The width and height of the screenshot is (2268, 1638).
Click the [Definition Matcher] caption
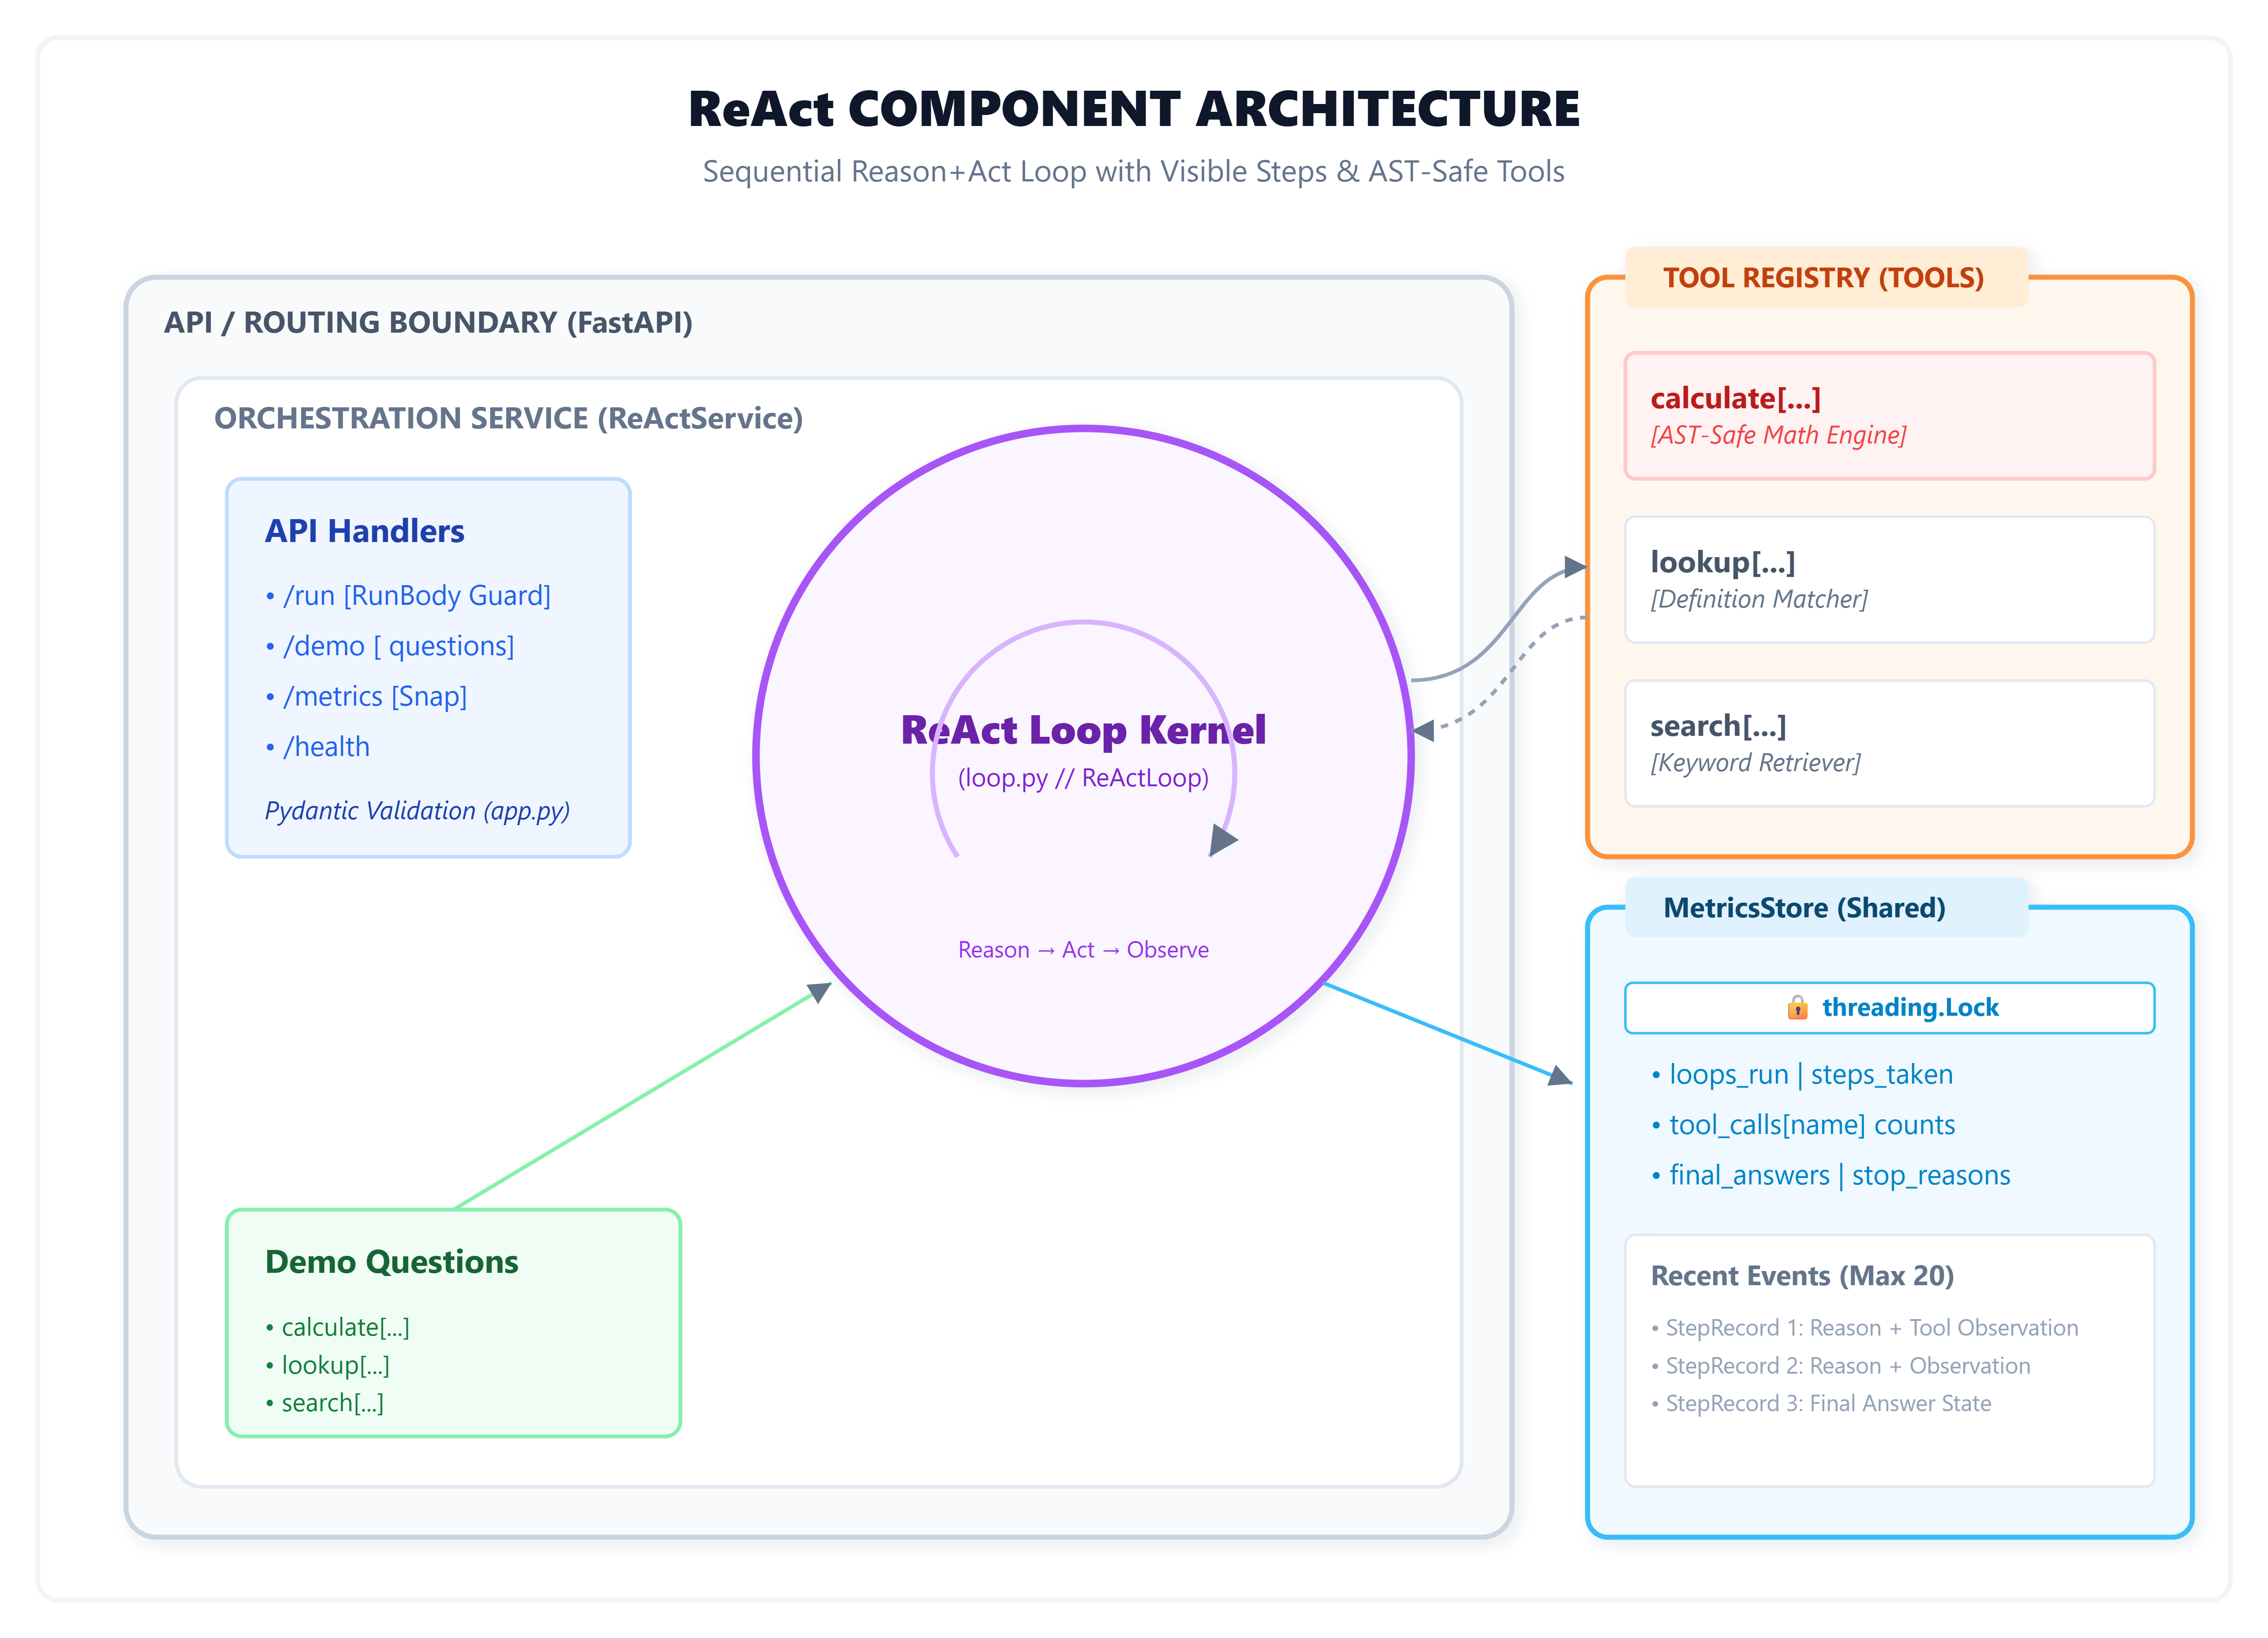tap(1759, 599)
